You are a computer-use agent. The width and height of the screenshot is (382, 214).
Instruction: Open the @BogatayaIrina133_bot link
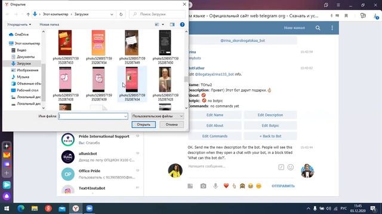214,74
